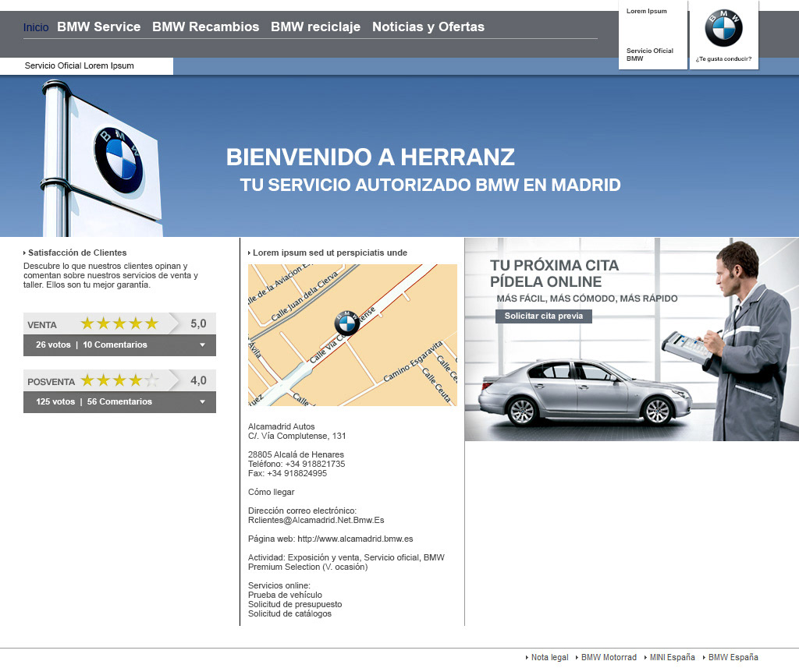Click the Solicitar cita previa button
This screenshot has height=668, width=799.
[x=544, y=316]
